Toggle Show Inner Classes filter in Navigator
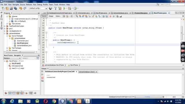 coord(22,93)
